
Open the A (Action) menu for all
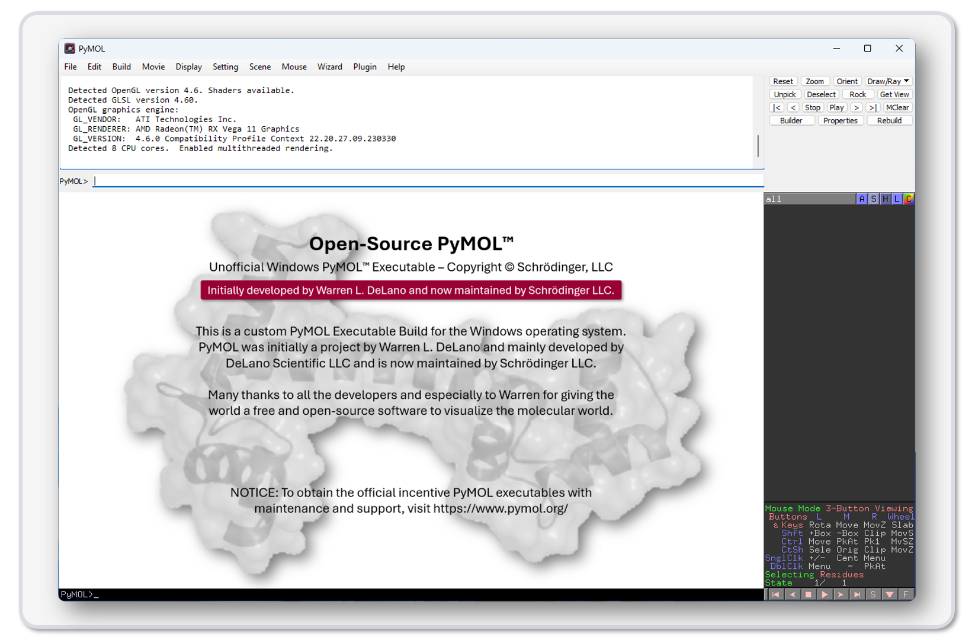coord(862,199)
